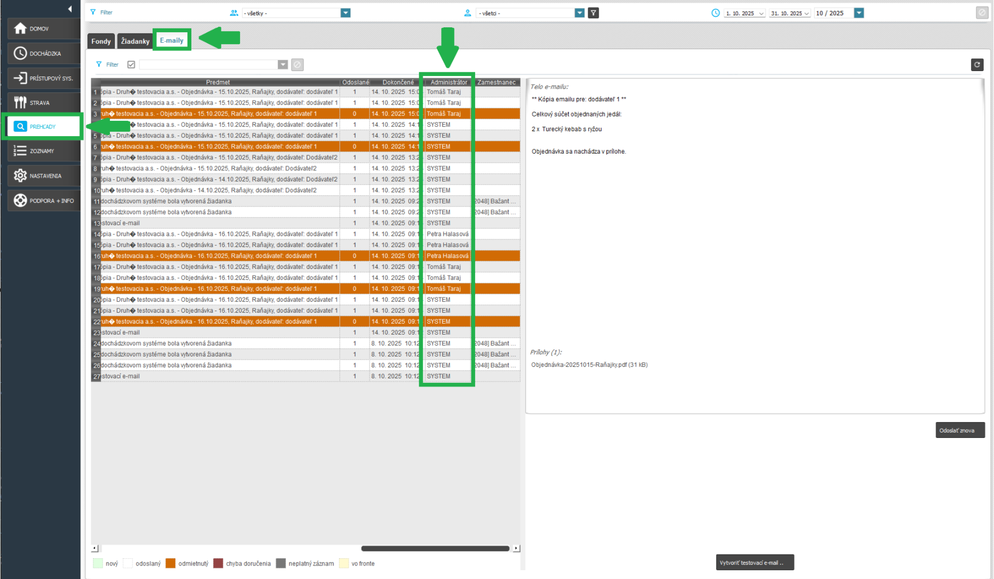The image size is (994, 579).
Task: Collapse the sidebar with the arrow icon
Action: tap(70, 9)
